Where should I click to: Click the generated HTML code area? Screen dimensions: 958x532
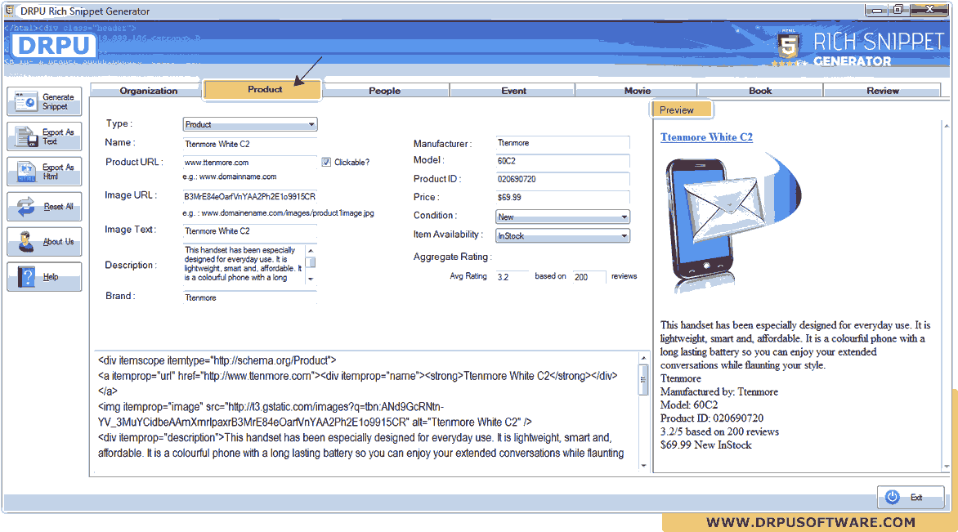(x=366, y=414)
